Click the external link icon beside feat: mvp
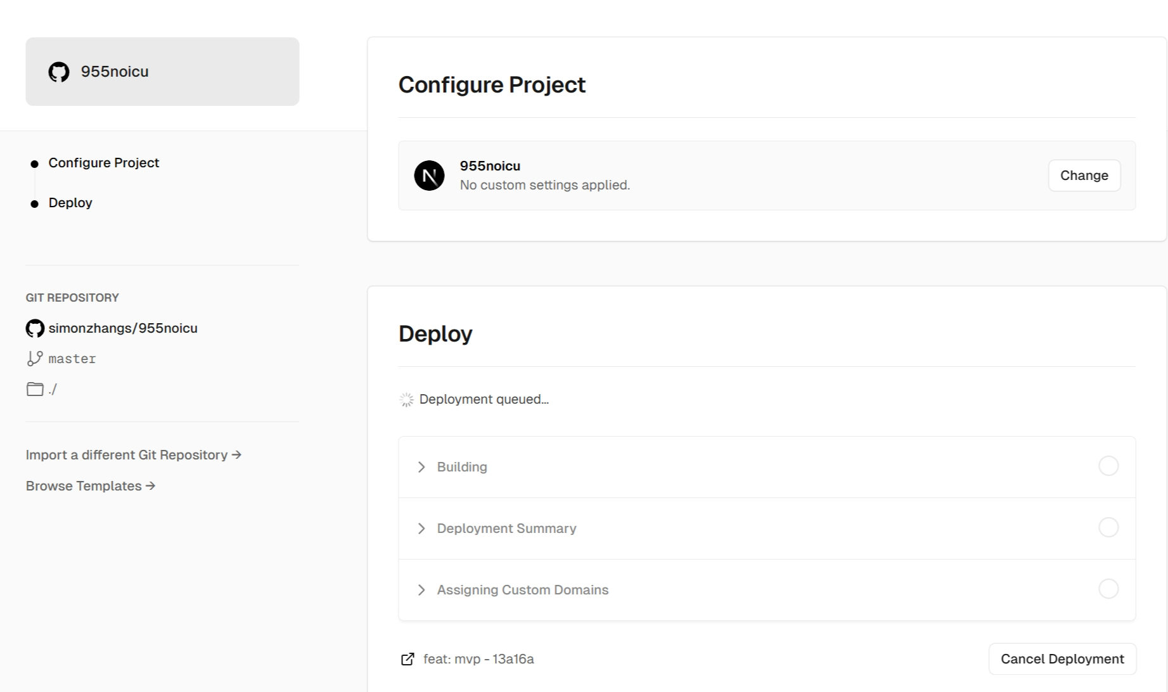The width and height of the screenshot is (1168, 692). [408, 659]
